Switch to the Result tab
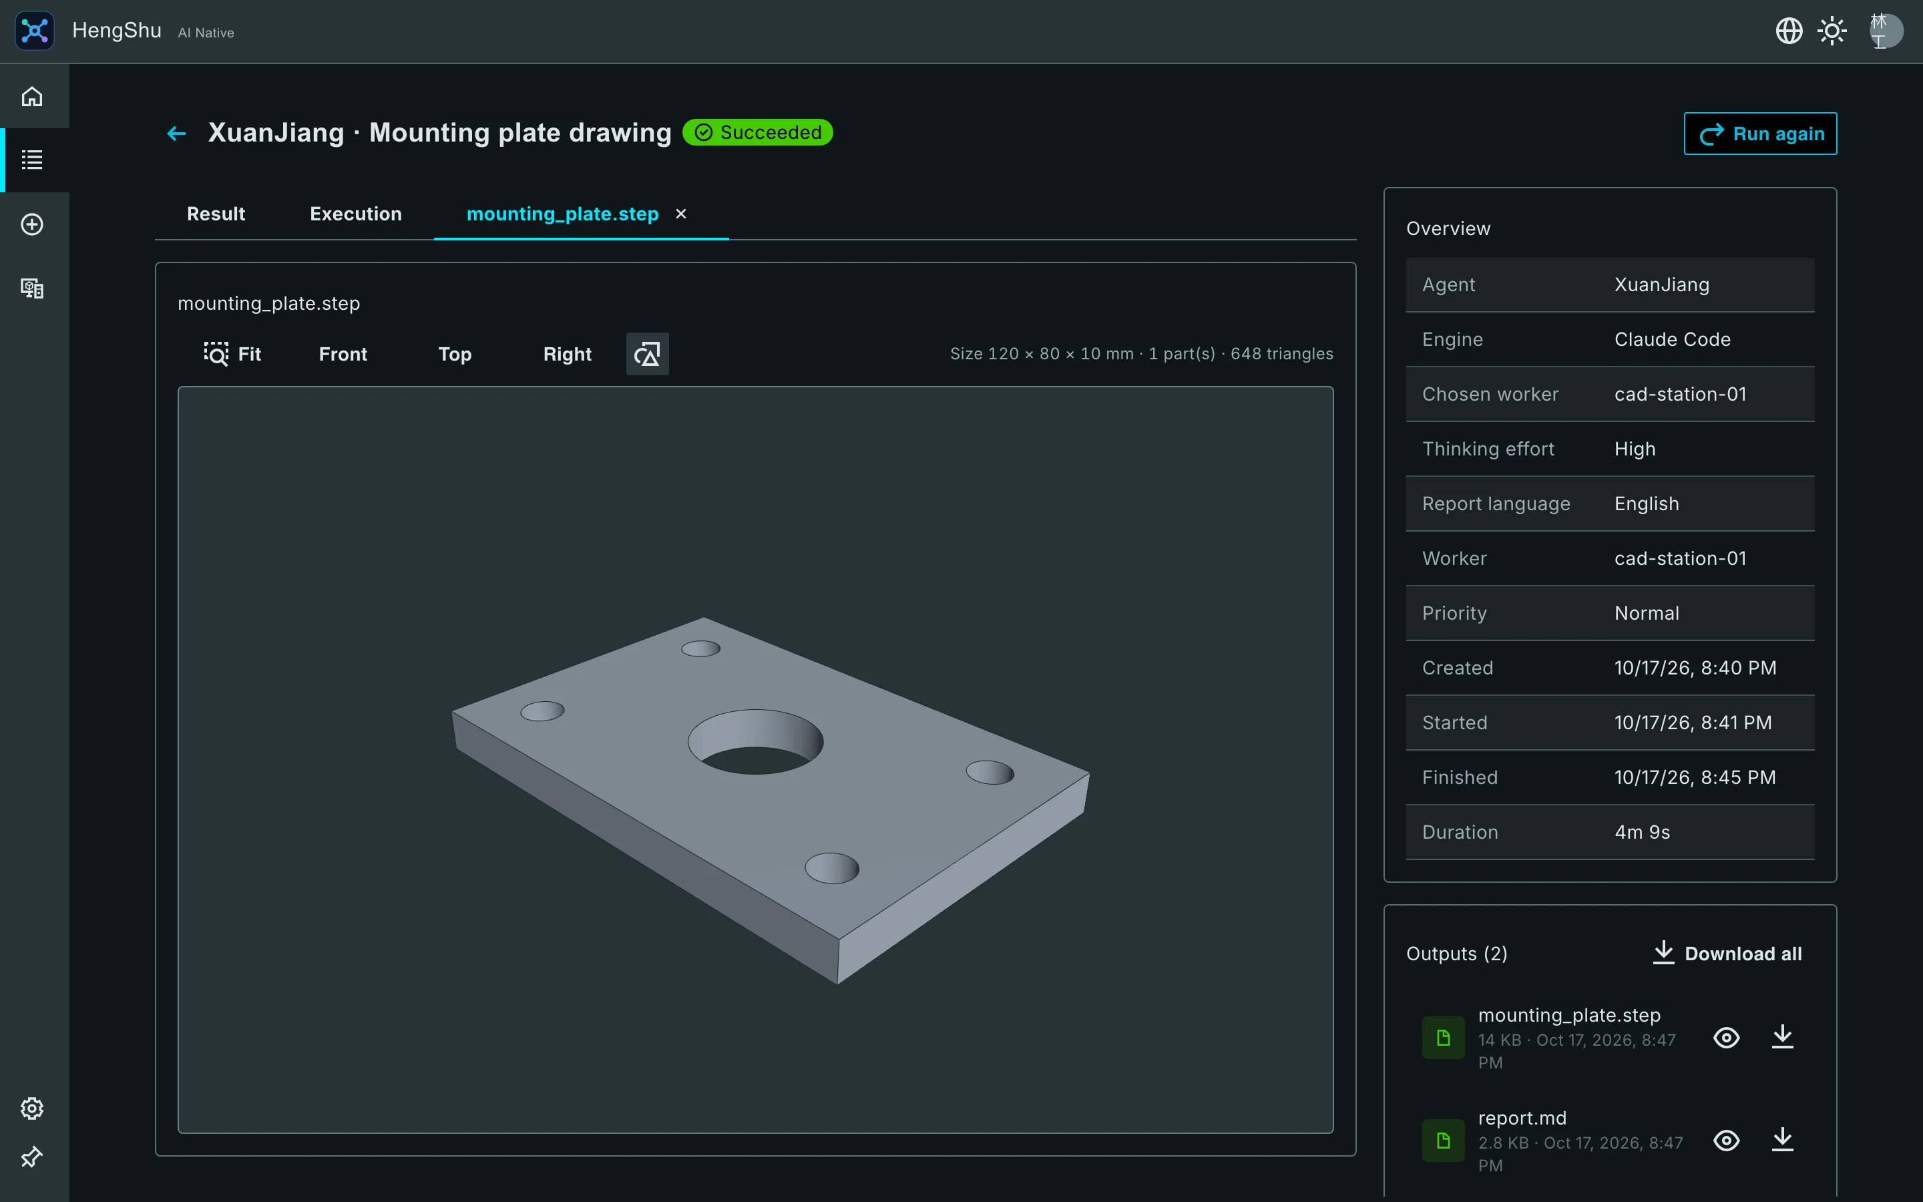 [216, 214]
